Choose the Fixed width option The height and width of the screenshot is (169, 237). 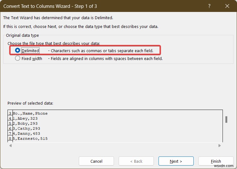point(18,58)
